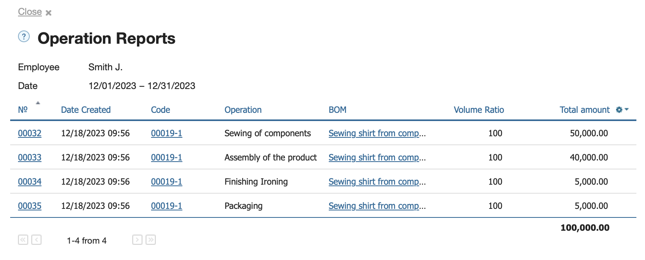
Task: Sort by the BOM column header
Action: point(337,110)
